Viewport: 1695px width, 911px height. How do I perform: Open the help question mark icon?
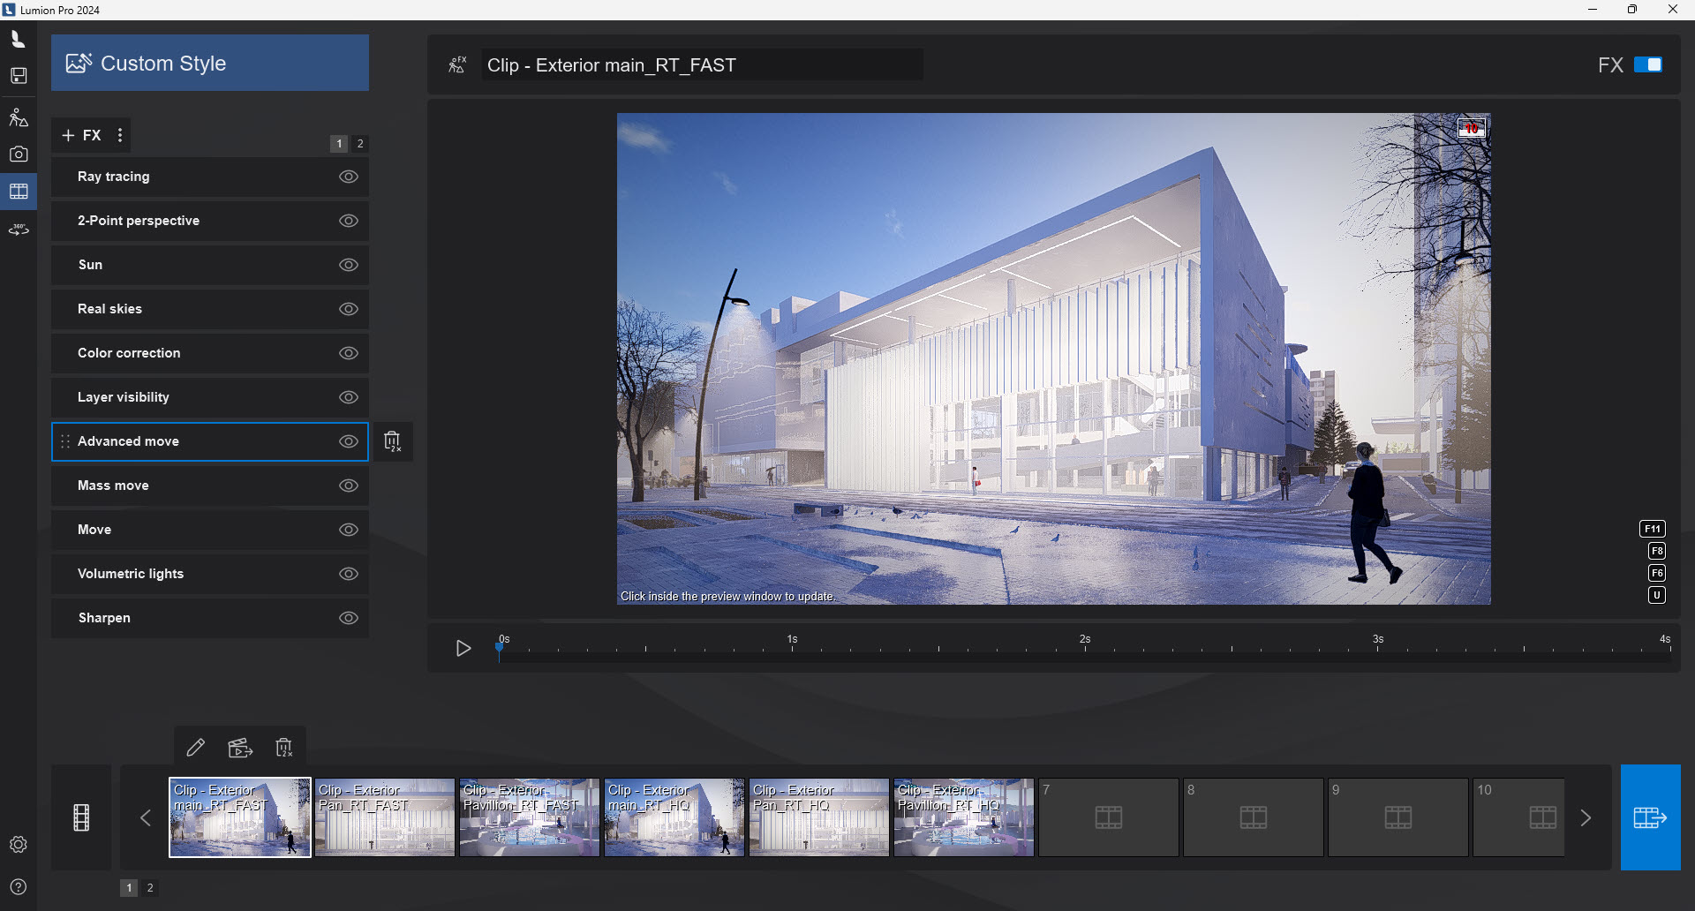click(x=19, y=887)
